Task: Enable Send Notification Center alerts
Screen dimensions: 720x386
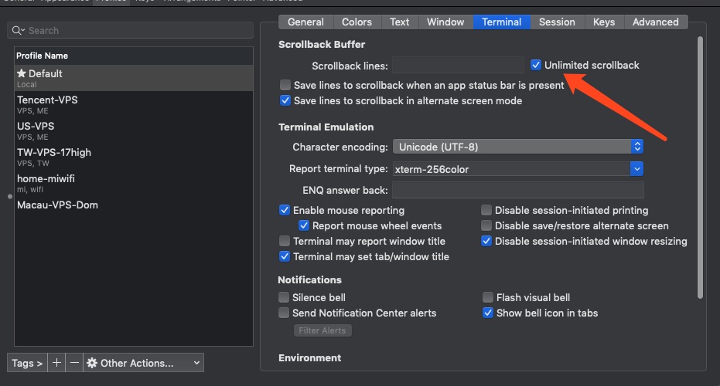Action: [284, 313]
